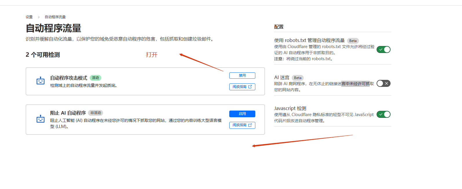Click text 检测域上的自动程序流量并发起质询

84,85
